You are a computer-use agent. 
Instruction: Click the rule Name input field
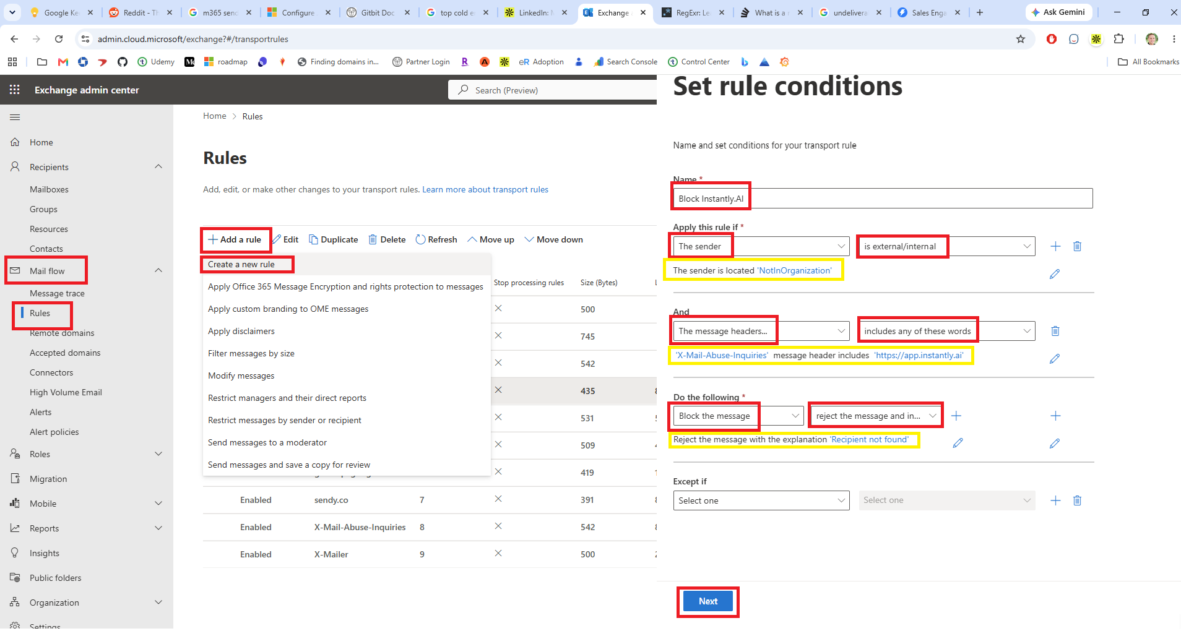pos(883,199)
